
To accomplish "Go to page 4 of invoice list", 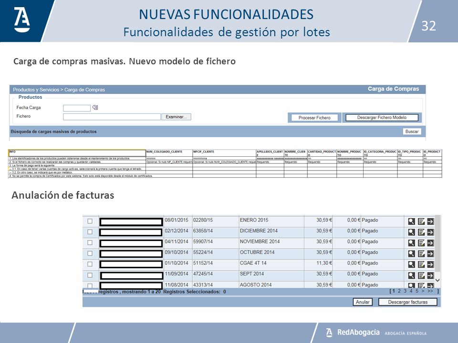I will point(411,291).
